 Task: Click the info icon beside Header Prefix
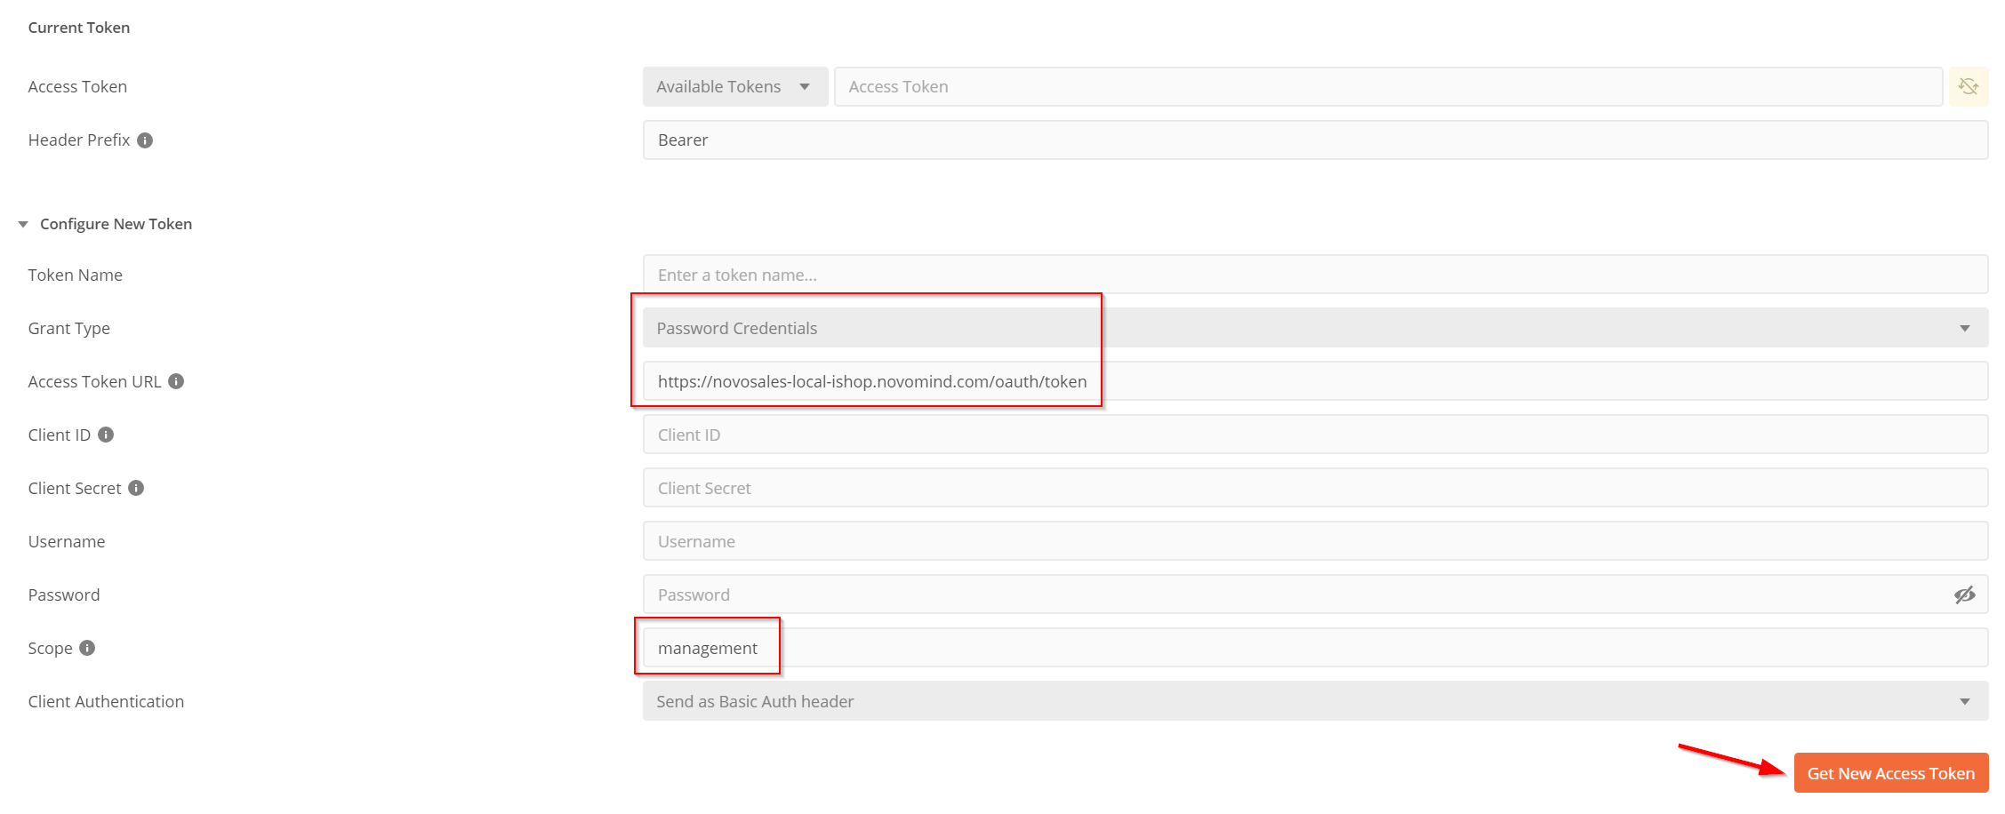point(145,140)
